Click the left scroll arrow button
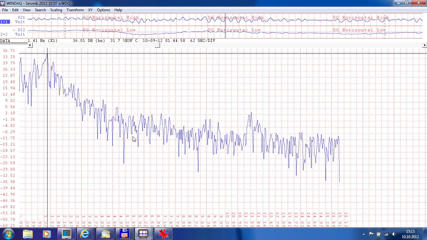The width and height of the screenshot is (427, 240). pyautogui.click(x=30, y=45)
